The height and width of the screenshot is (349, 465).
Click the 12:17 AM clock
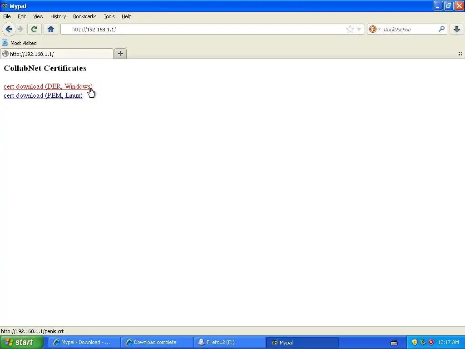[448, 342]
